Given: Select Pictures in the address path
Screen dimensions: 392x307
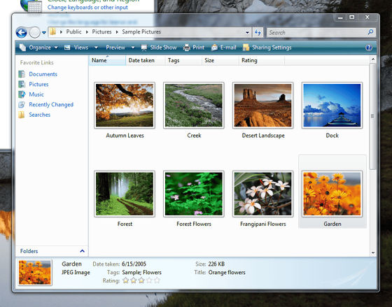Looking at the screenshot, I should [101, 31].
